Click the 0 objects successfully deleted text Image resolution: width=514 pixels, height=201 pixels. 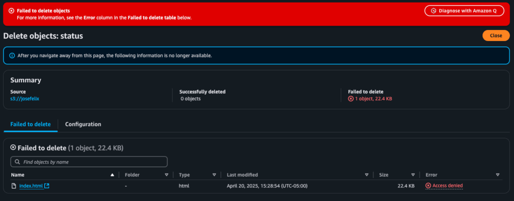[191, 99]
